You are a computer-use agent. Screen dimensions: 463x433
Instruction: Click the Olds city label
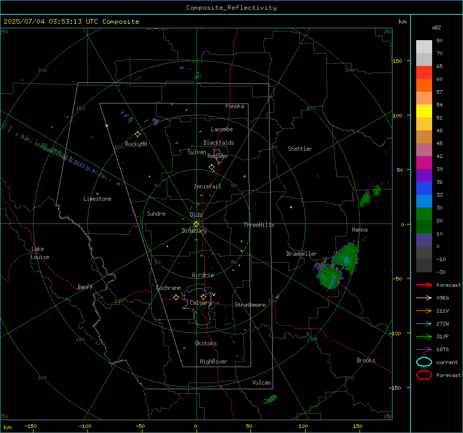[196, 215]
